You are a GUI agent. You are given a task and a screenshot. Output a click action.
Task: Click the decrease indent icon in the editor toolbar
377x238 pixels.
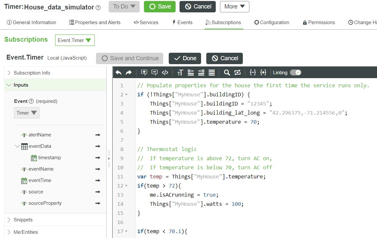click(191, 72)
